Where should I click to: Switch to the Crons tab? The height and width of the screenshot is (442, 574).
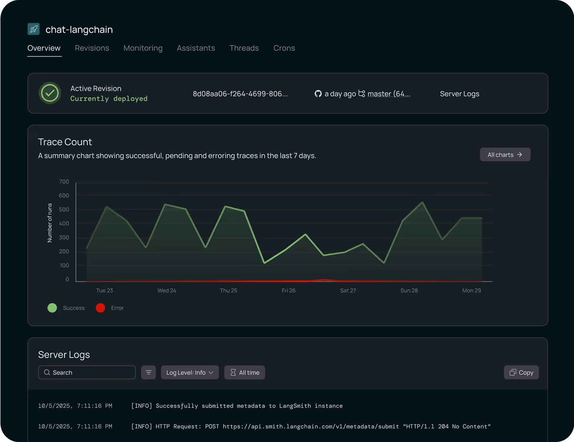[284, 48]
